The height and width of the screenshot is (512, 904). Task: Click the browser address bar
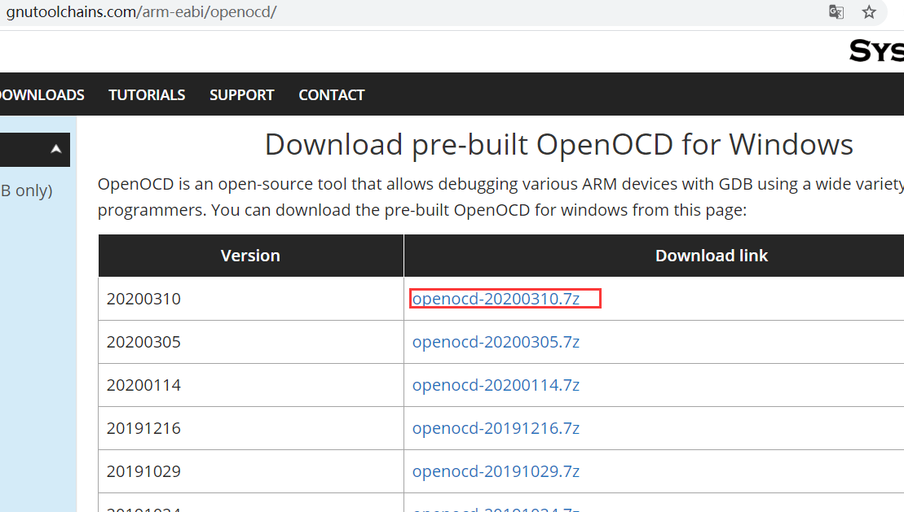tap(326, 12)
